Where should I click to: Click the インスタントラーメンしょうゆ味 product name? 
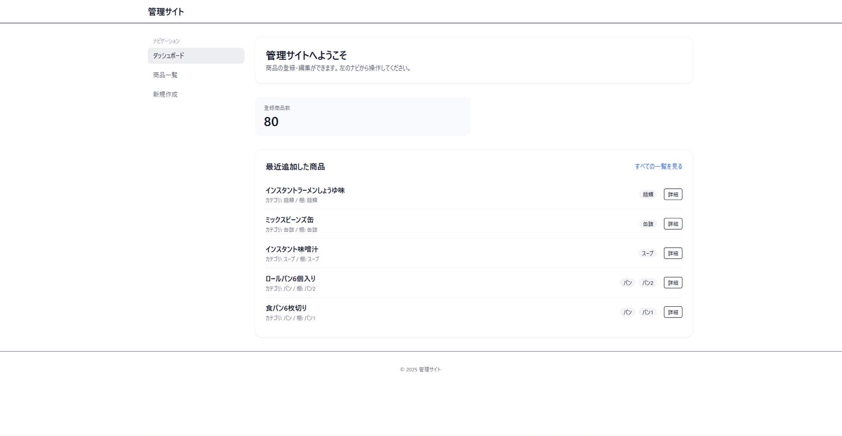click(x=305, y=190)
